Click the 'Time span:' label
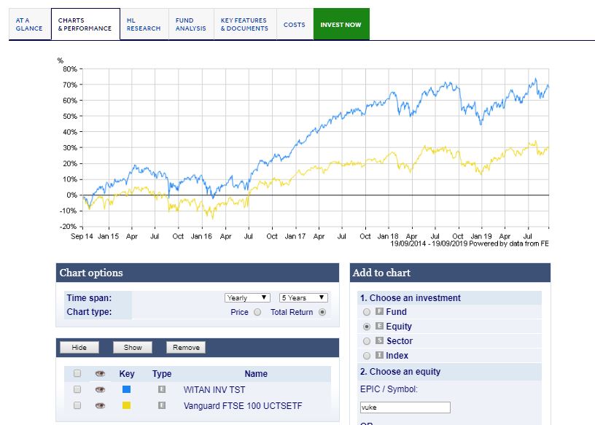Image resolution: width=595 pixels, height=425 pixels. 89,298
